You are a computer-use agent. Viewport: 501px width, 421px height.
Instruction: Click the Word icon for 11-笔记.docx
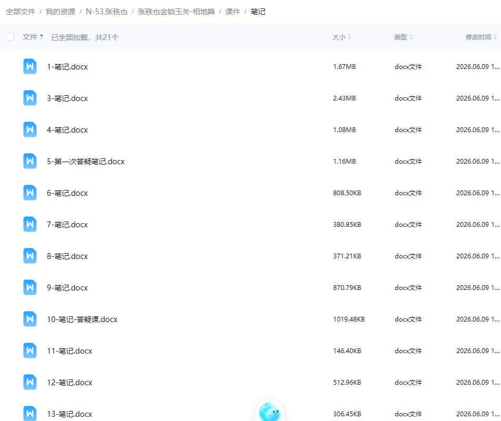[x=29, y=350]
